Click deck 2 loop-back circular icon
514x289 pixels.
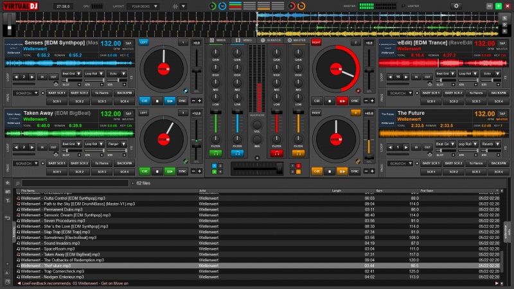[x=430, y=84]
